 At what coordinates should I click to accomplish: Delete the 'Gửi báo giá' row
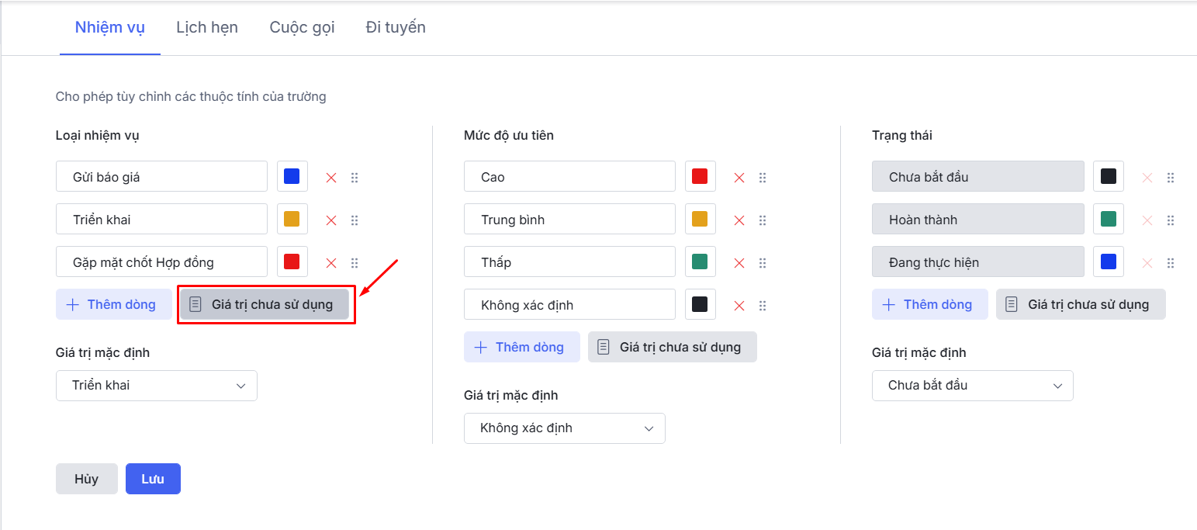pos(331,178)
